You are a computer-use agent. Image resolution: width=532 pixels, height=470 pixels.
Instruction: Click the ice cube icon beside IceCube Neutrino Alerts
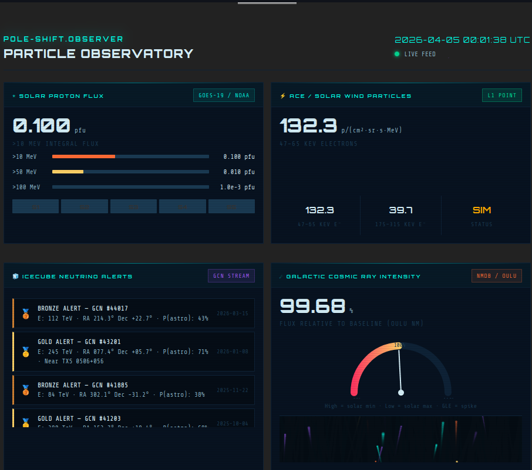[x=15, y=277]
